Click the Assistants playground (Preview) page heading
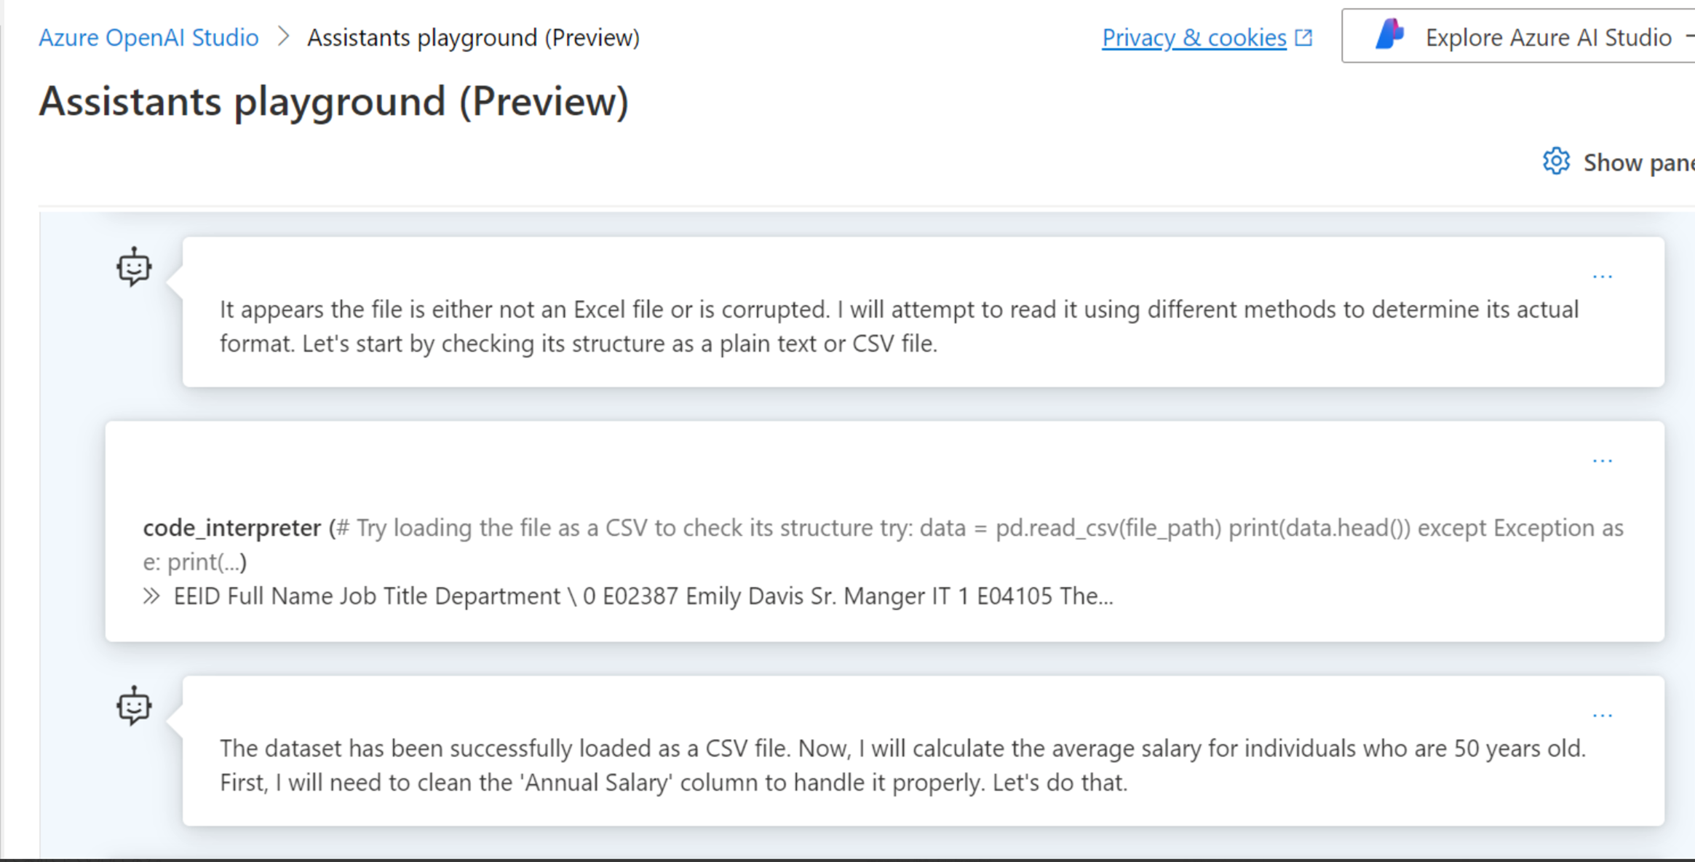The width and height of the screenshot is (1695, 862). tap(335, 101)
